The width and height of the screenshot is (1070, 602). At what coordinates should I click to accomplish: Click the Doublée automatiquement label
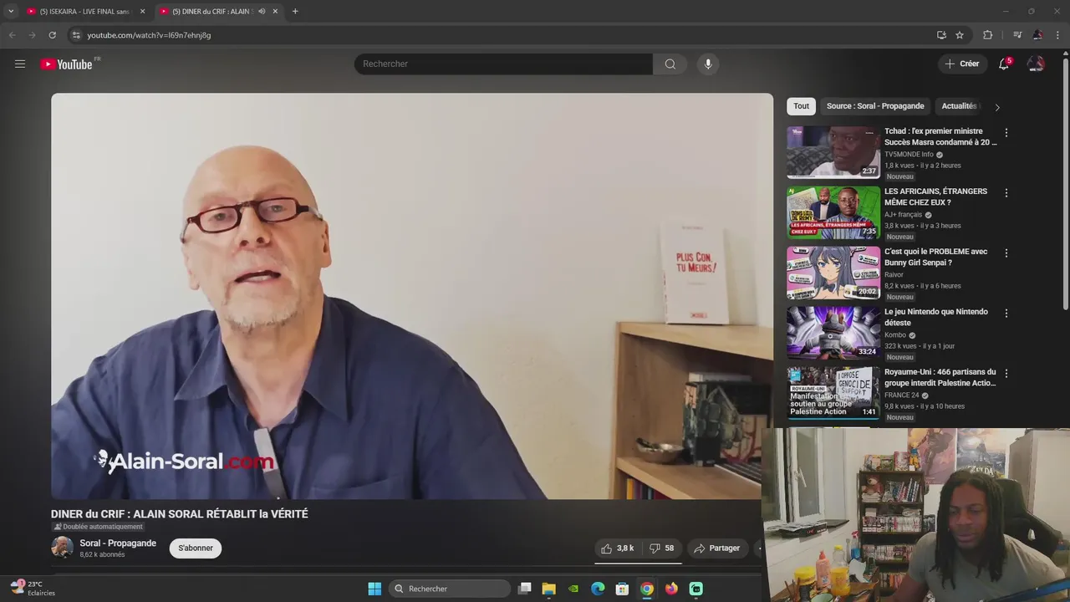[98, 527]
